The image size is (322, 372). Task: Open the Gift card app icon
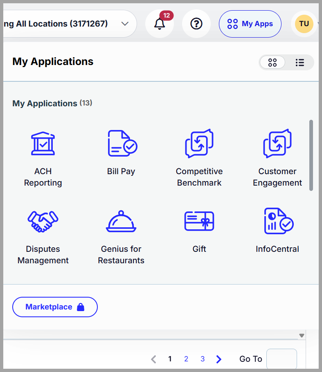(199, 221)
